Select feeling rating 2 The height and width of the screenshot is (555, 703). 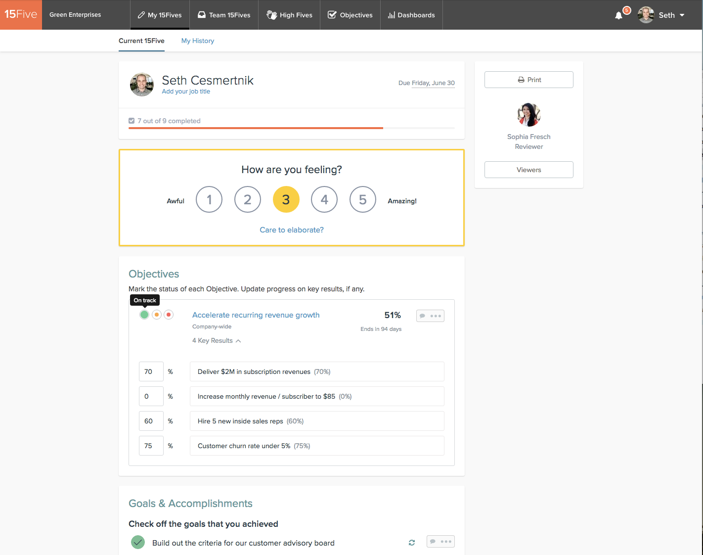[248, 199]
